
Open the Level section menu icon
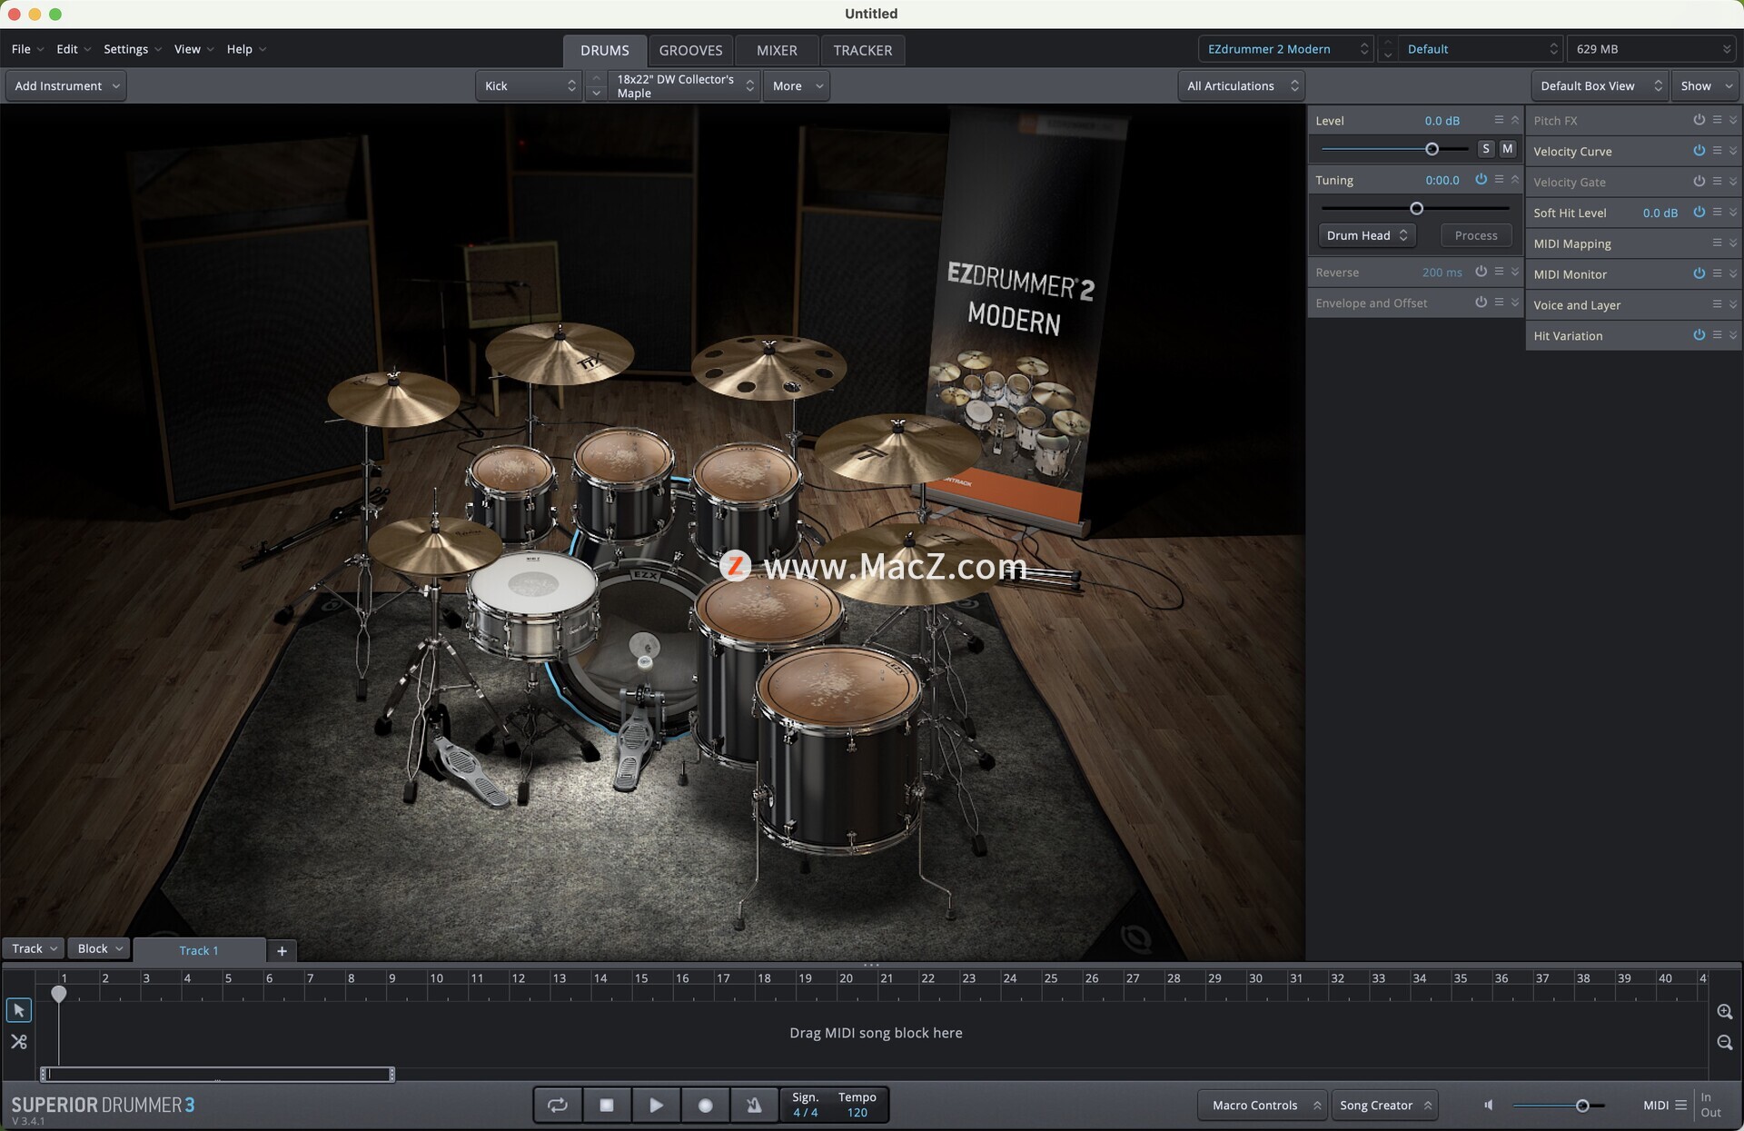point(1499,120)
